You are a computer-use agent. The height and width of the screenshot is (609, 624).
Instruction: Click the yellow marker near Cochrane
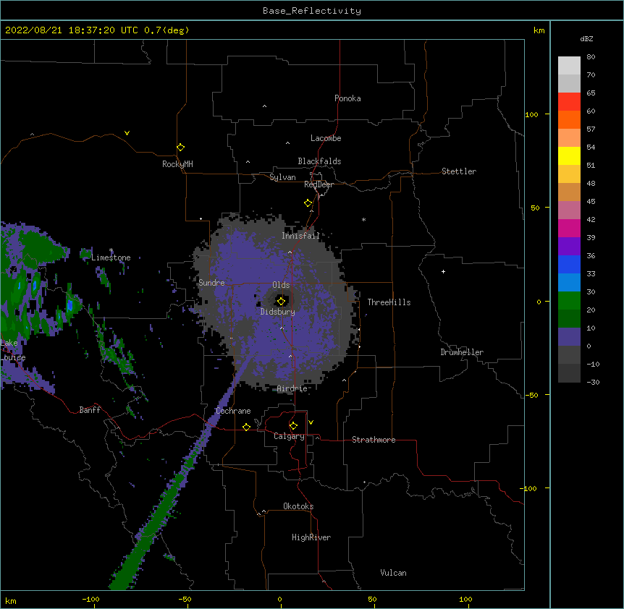[x=246, y=427]
